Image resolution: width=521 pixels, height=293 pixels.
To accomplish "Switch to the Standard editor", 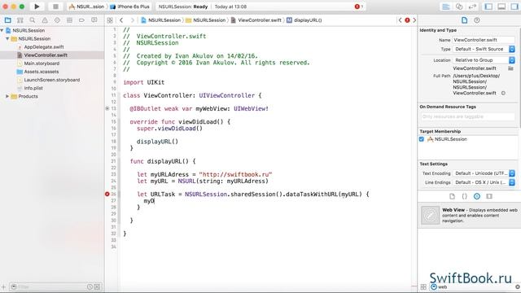I will tap(446, 7).
